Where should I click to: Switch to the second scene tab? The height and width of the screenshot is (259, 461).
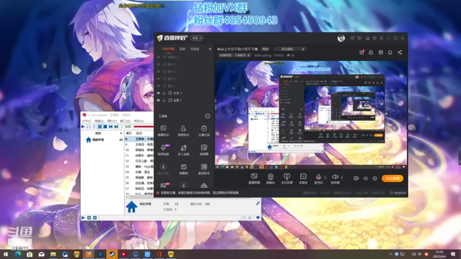click(x=183, y=49)
